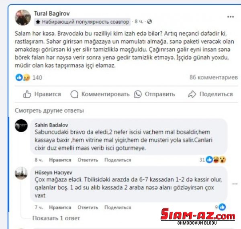
Task: Expand Смотреть другие ответы
Action: tap(49, 110)
